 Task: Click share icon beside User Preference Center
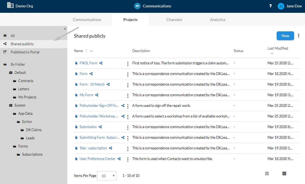point(119,159)
